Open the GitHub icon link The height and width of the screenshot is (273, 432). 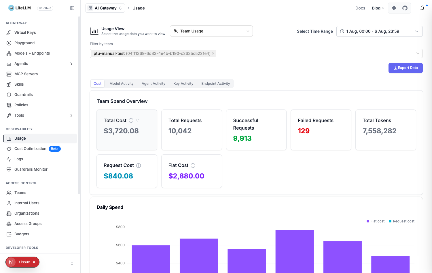coord(405,8)
